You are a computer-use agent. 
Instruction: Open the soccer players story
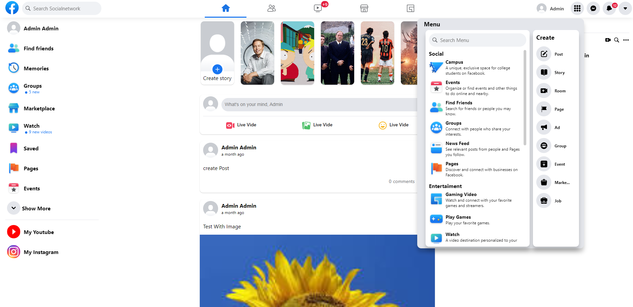pos(378,53)
